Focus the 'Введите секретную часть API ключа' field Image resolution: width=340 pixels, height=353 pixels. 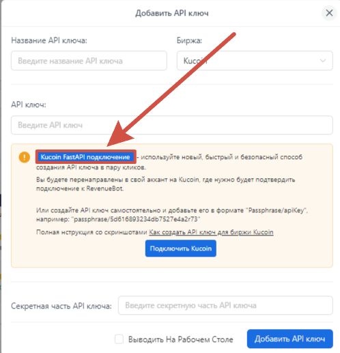pos(225,305)
